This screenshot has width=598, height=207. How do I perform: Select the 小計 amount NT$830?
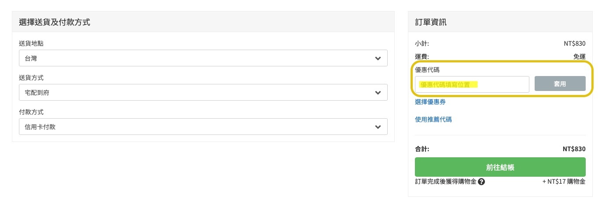(574, 44)
